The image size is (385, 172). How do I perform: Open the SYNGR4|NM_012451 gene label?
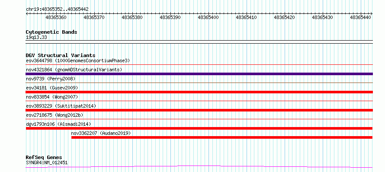47,162
